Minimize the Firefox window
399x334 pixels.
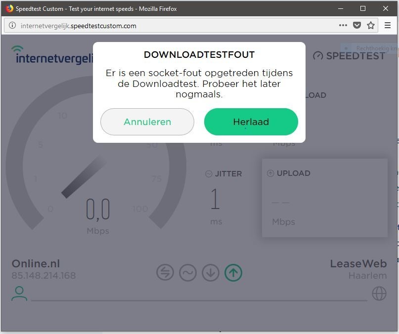341,8
